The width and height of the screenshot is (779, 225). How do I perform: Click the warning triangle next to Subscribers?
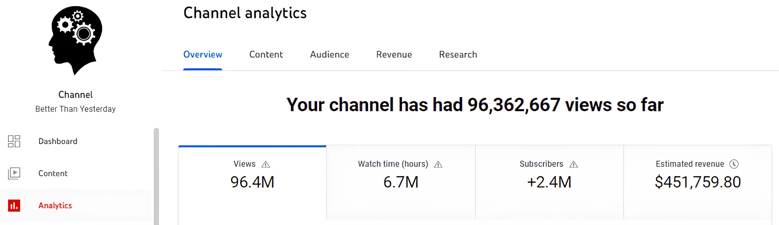(574, 164)
